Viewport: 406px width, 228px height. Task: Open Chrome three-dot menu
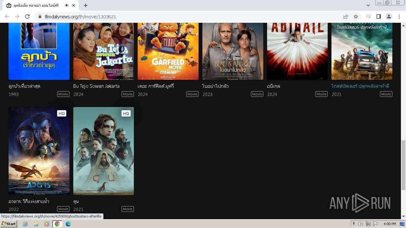tap(399, 16)
